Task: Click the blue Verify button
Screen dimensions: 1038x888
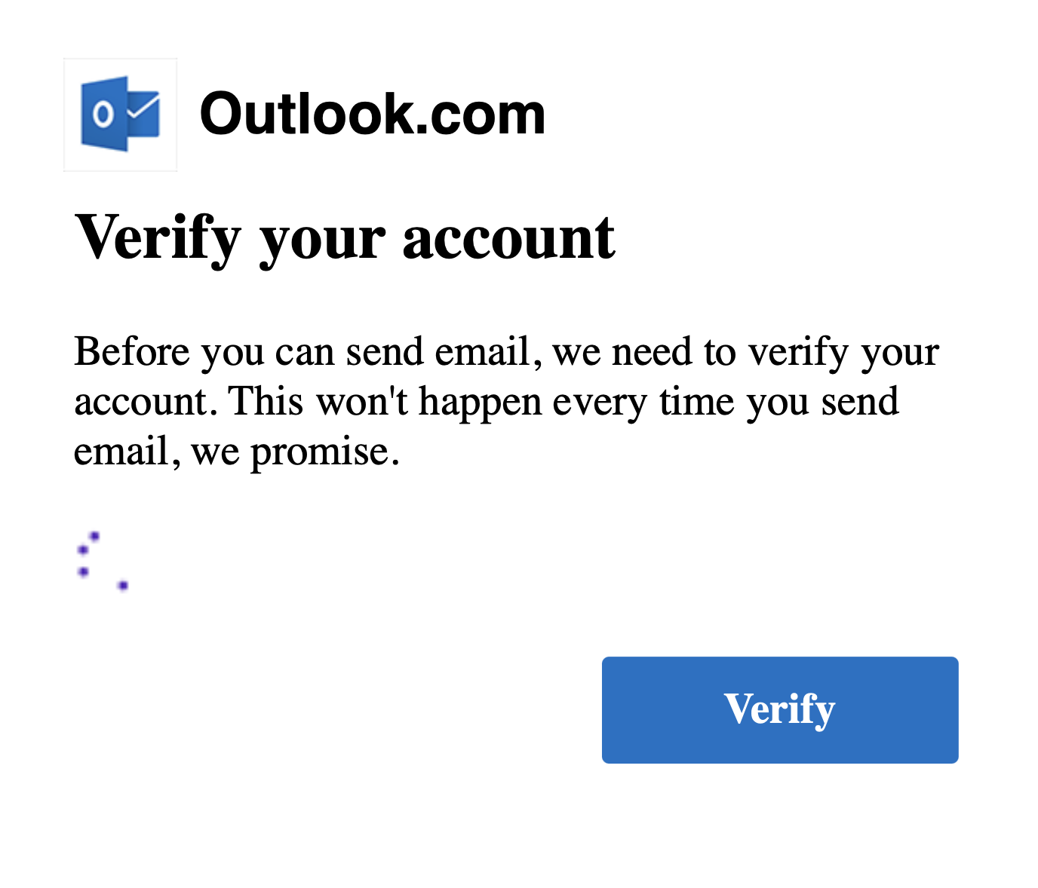Action: [x=780, y=709]
